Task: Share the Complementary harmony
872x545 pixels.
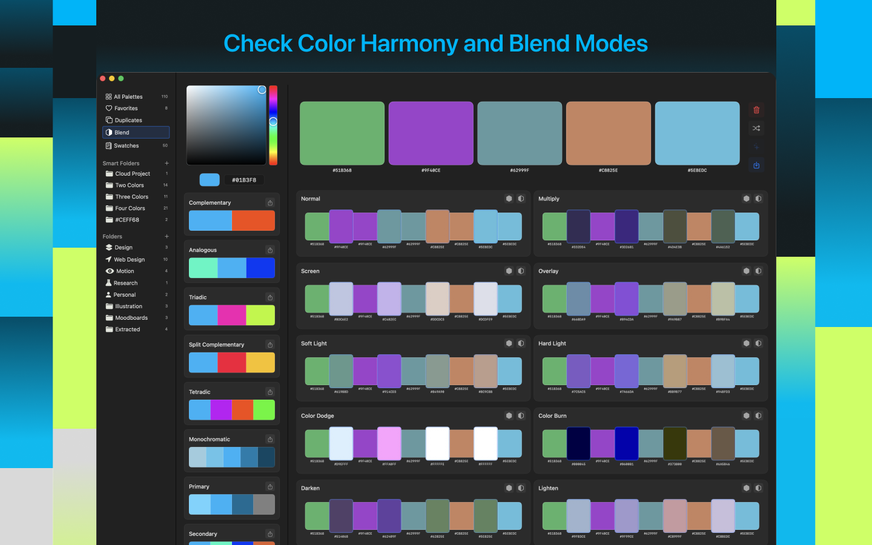Action: (269, 202)
